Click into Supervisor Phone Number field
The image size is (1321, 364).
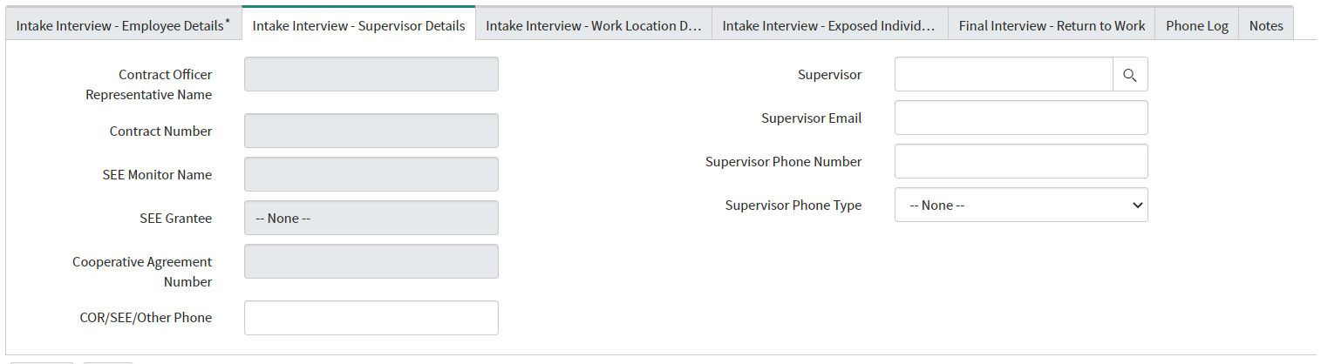1021,162
